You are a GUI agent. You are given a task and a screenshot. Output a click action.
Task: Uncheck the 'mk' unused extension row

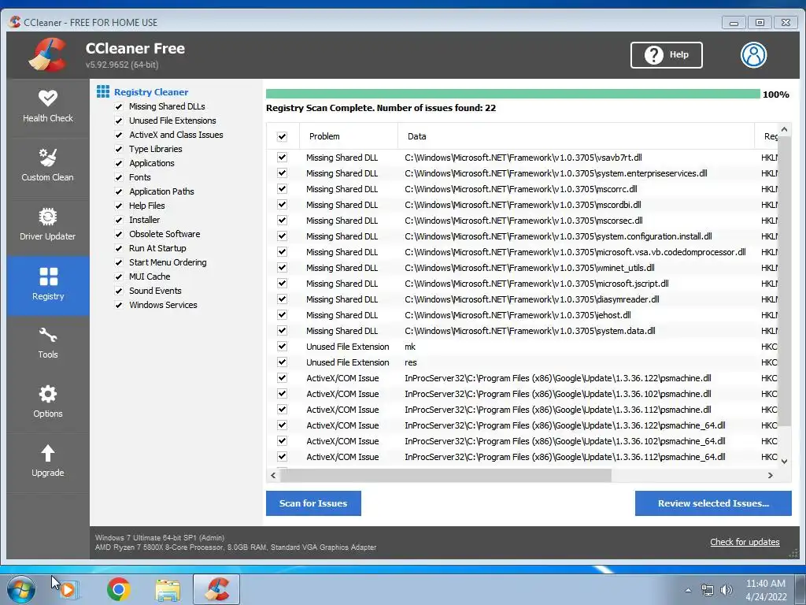(x=283, y=347)
